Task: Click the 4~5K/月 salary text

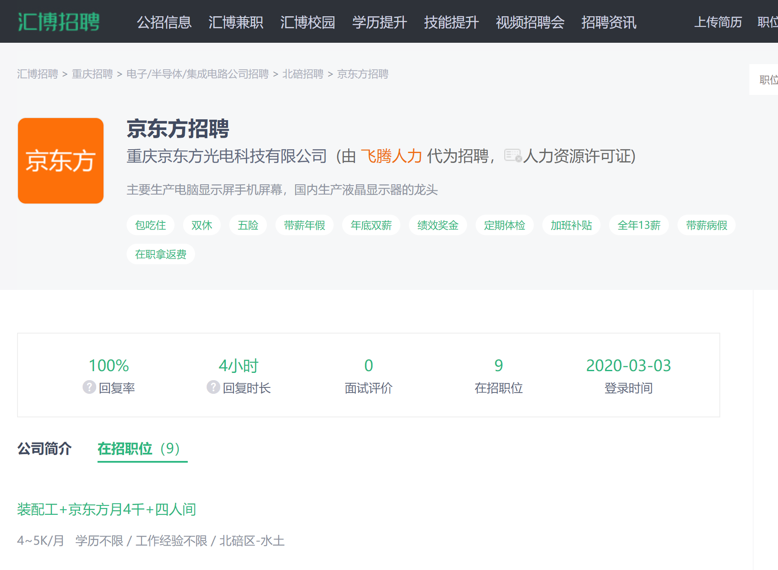Action: [x=41, y=541]
